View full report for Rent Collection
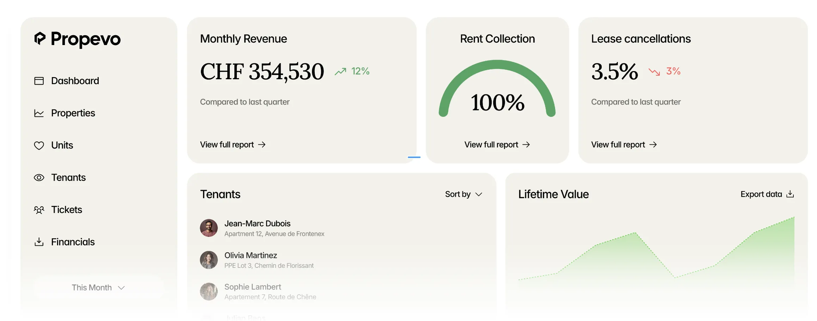Viewport: 817px width, 321px height. point(497,144)
